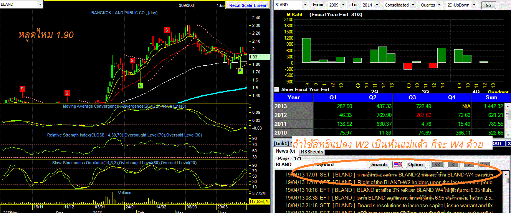Click the 366.11 cell for 2010 Q4
The image size is (511, 213).
tap(451, 133)
